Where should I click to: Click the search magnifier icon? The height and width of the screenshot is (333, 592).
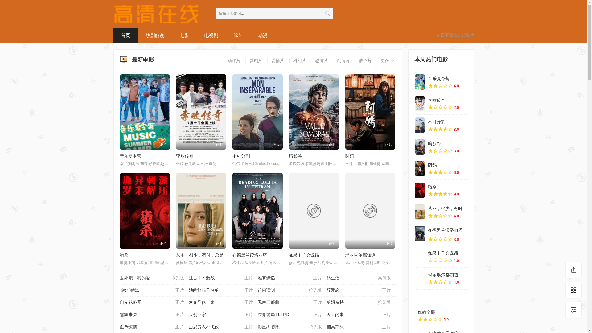tap(327, 14)
